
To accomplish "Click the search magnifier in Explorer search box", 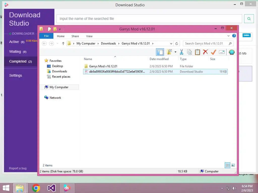I will (x=230, y=43).
